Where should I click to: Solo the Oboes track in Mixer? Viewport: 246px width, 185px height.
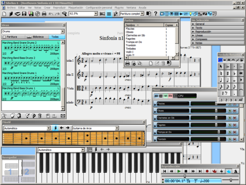tap(230, 111)
